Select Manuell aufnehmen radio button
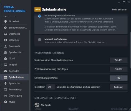 tap(40, 40)
